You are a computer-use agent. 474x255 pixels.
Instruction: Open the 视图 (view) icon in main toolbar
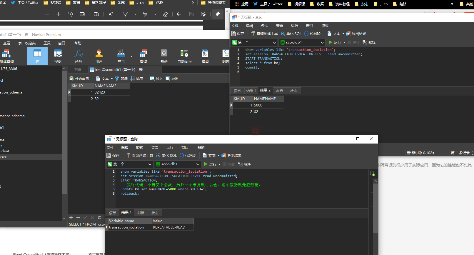point(58,56)
